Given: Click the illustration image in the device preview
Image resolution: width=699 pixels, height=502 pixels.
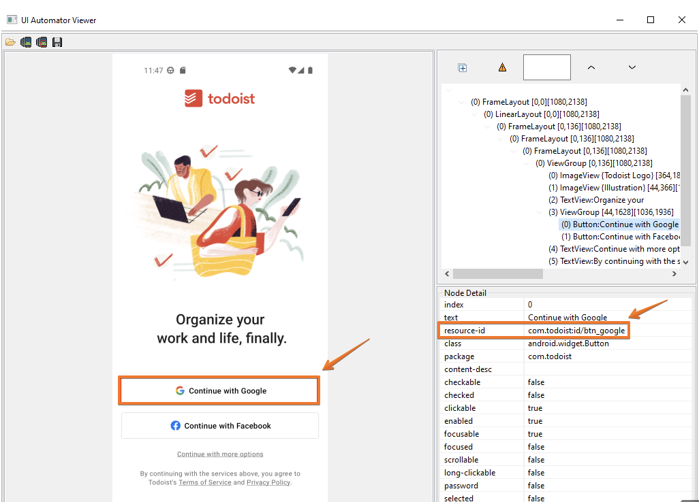Looking at the screenshot, I should point(220,212).
